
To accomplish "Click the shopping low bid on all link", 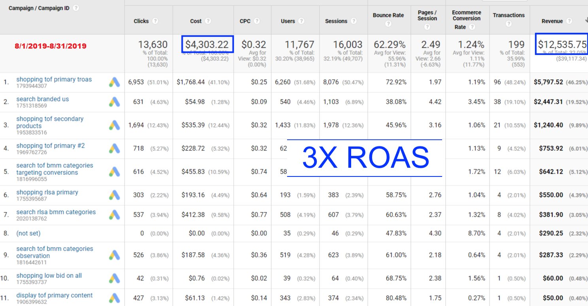I will click(x=49, y=276).
